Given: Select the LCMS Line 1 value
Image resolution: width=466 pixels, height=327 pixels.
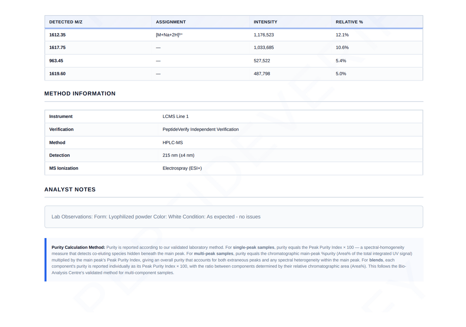Looking at the screenshot, I should (175, 116).
